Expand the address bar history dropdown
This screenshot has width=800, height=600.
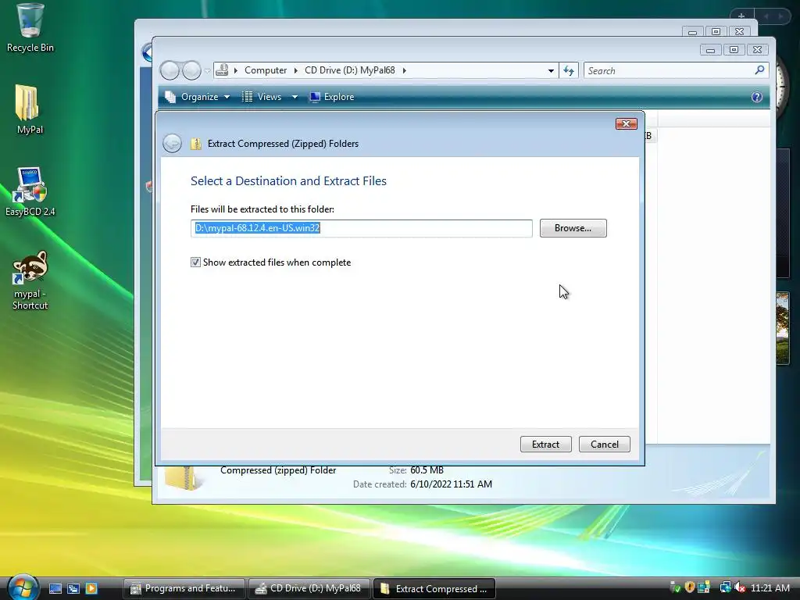[551, 70]
